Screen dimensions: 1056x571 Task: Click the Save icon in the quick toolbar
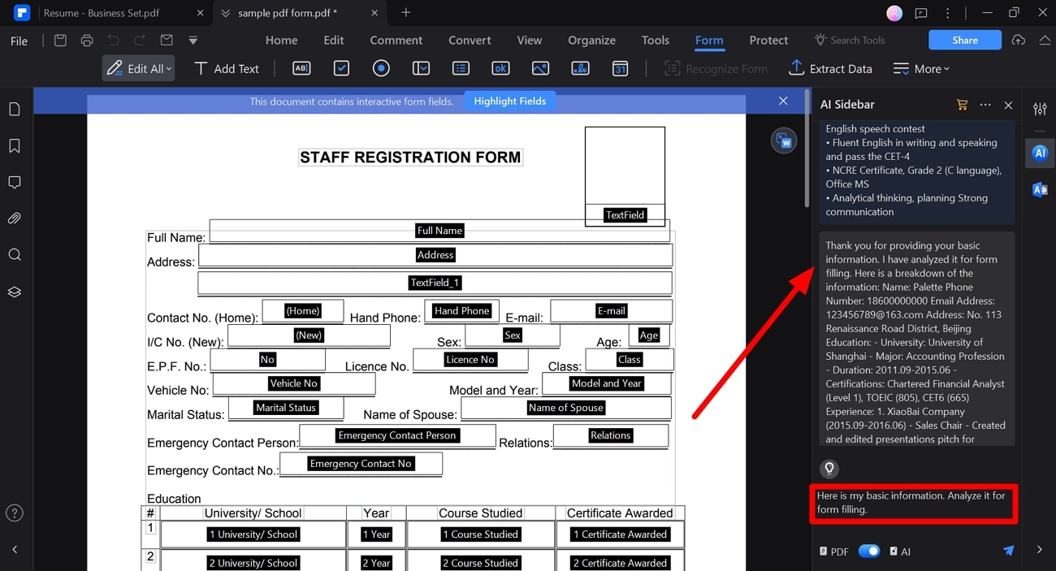coord(60,41)
